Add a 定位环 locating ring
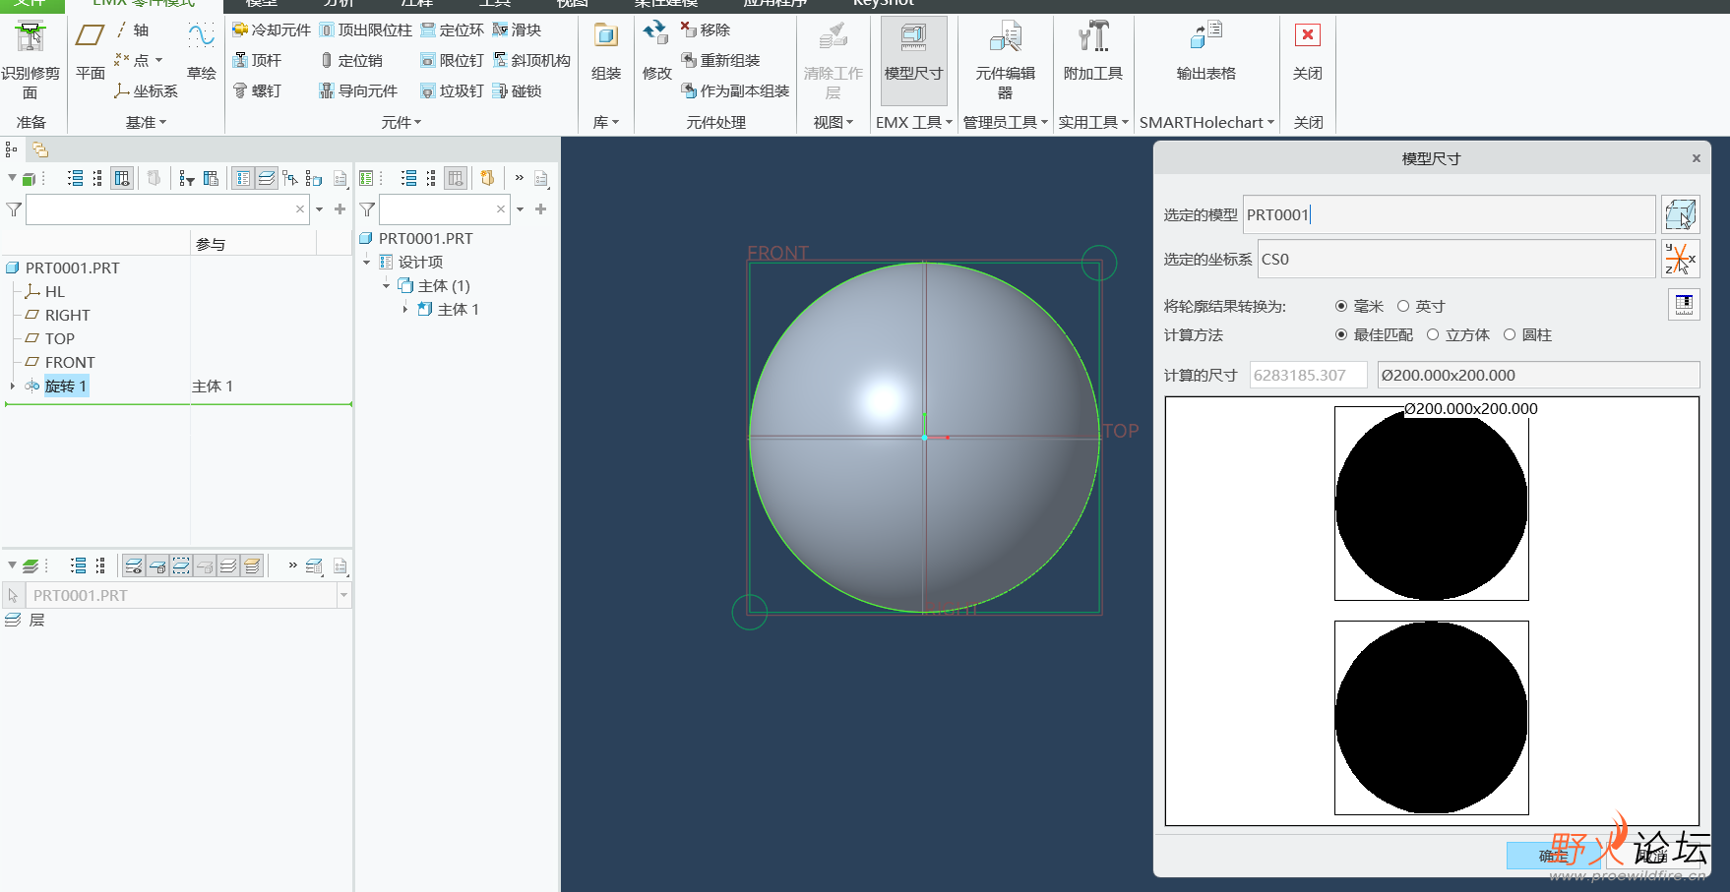 click(x=452, y=30)
